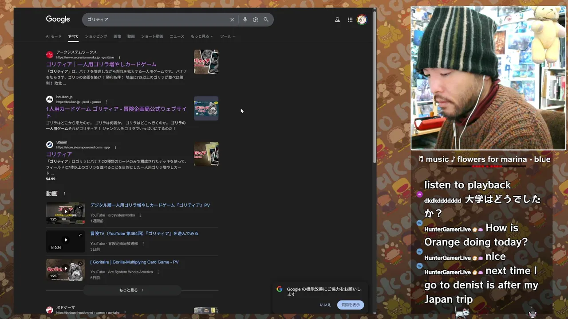This screenshot has height=319, width=568.
Task: Click the アークシステムワークス site name
Action: (x=76, y=52)
